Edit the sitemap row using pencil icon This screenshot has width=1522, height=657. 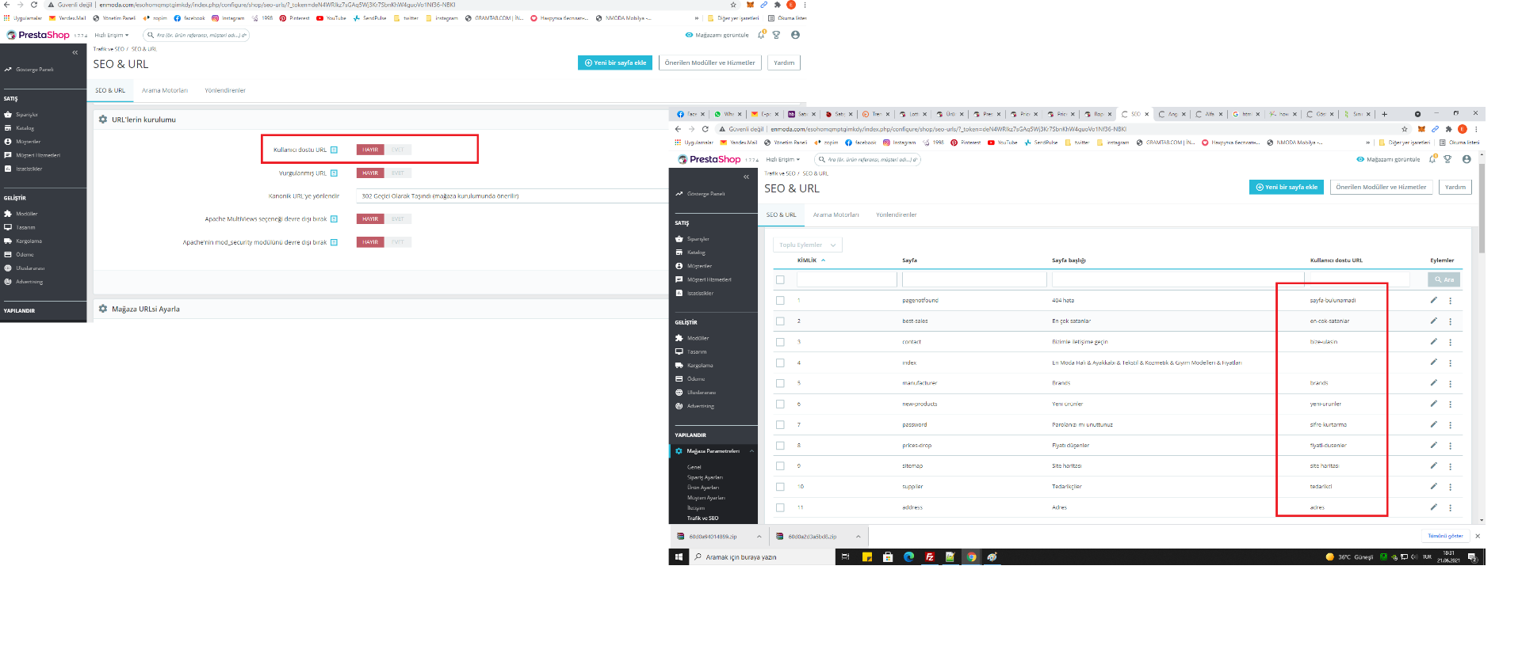click(1433, 465)
